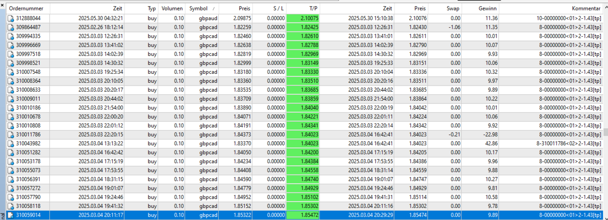Viewport: 608px width, 220px height.
Task: Click the order icon for 310053178
Action: pos(11,161)
